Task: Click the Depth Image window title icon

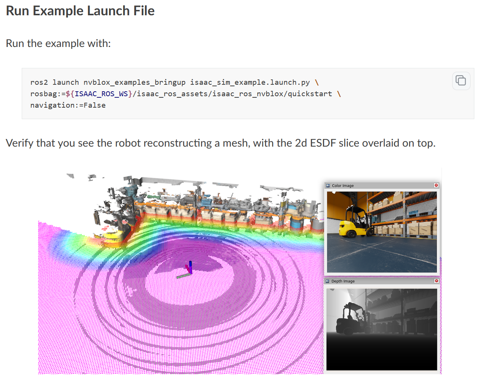Action: [328, 281]
